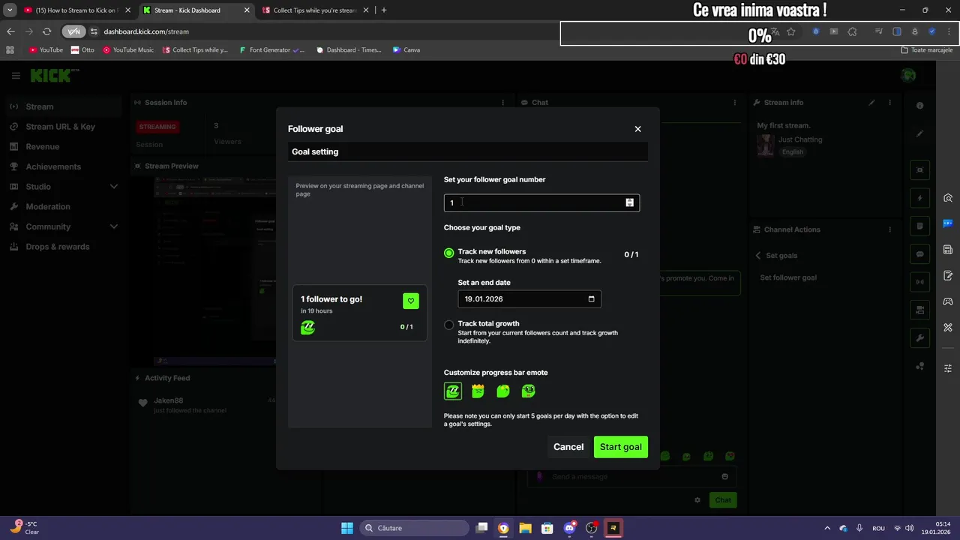Image resolution: width=960 pixels, height=540 pixels.
Task: Click the lightning bolt quick action
Action: coord(920,198)
